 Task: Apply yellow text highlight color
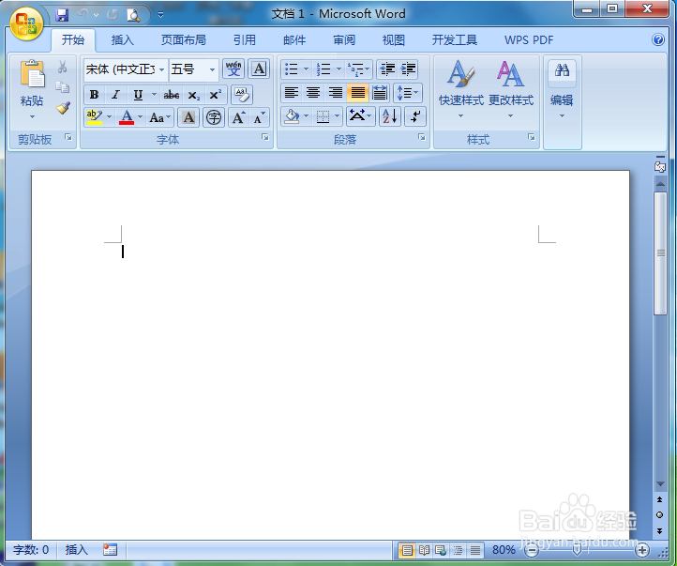coord(95,117)
